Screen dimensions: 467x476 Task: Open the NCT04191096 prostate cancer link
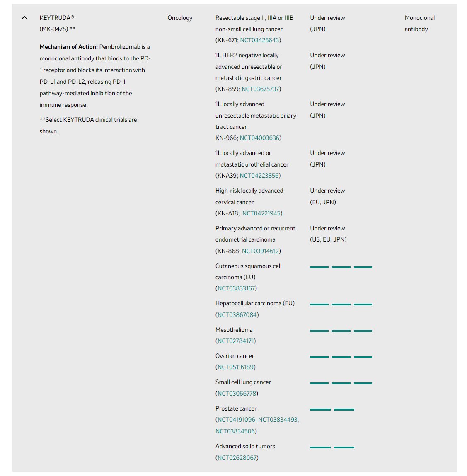pos(237,420)
